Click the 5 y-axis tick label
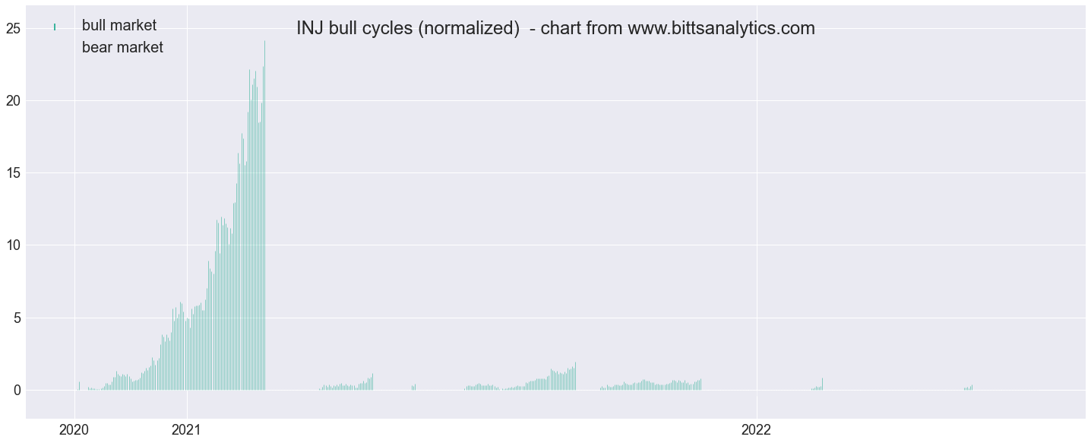Screen dimensions: 1091x443 [17, 318]
